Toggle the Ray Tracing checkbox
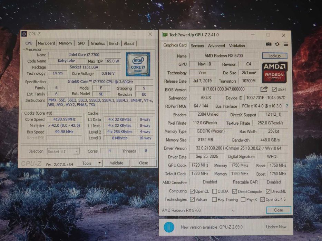Image resolution: width=322 pixels, height=241 pixels. click(x=214, y=199)
